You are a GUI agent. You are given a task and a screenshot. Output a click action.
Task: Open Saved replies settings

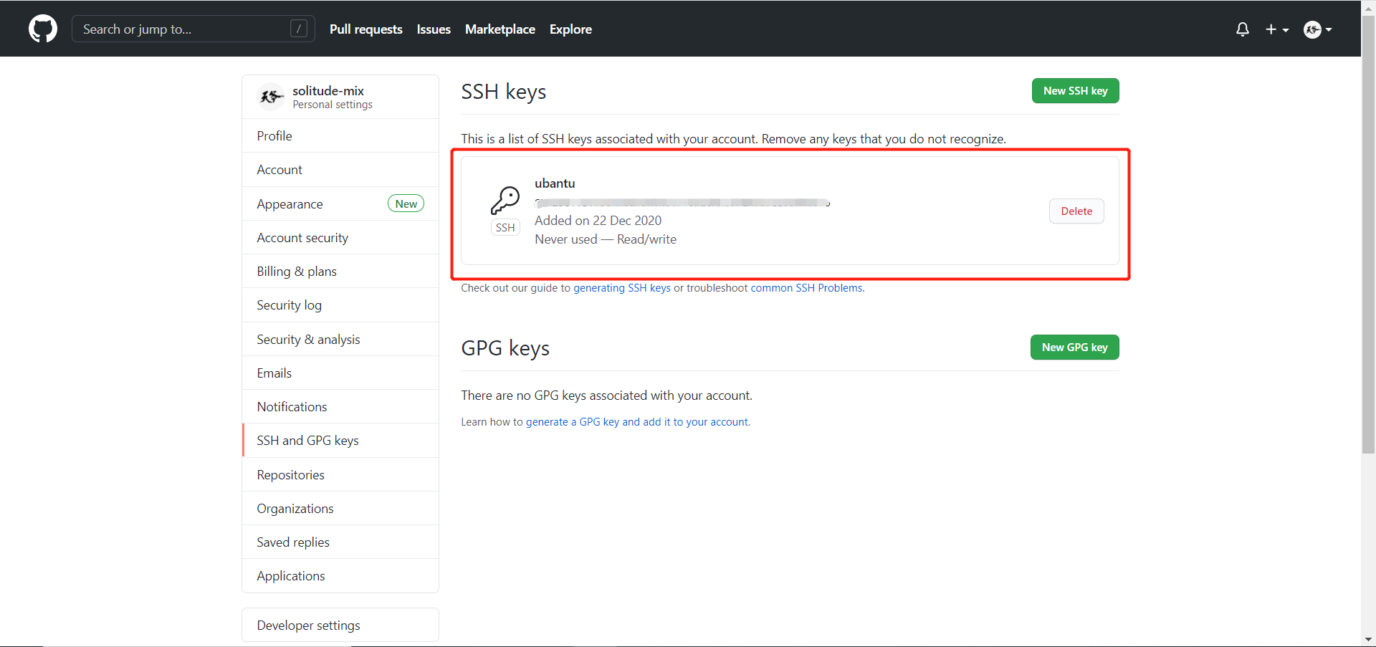[x=340, y=542]
